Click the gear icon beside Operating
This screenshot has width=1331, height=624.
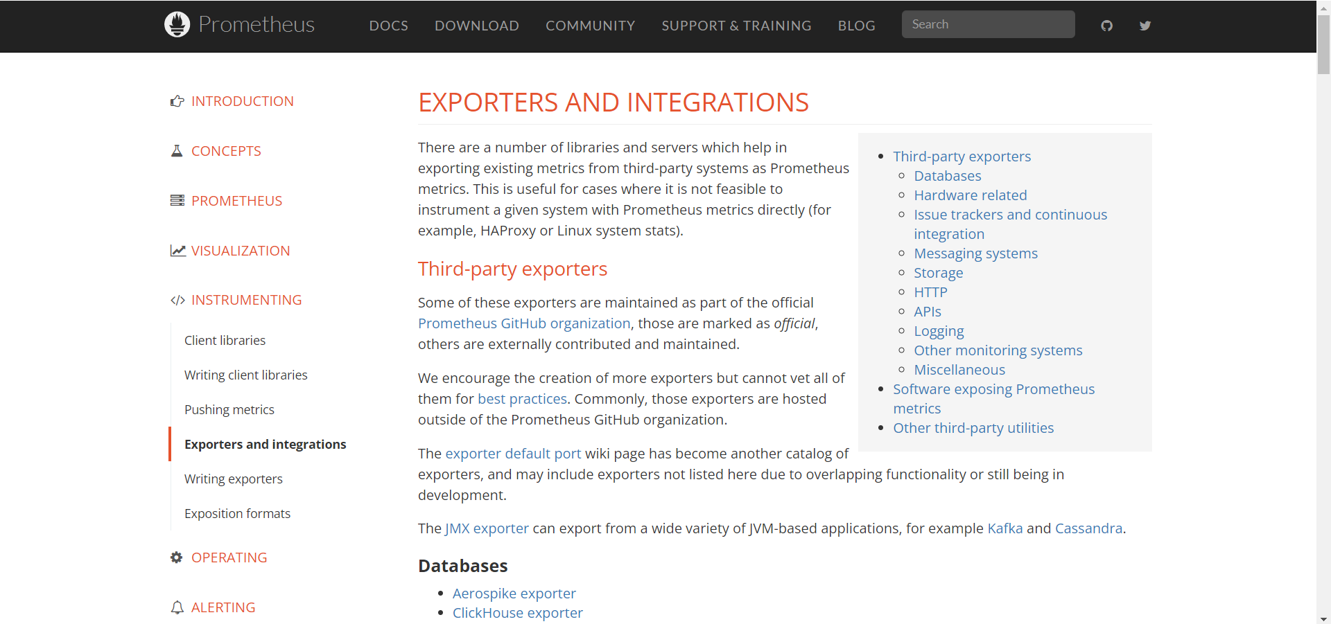[x=177, y=558]
